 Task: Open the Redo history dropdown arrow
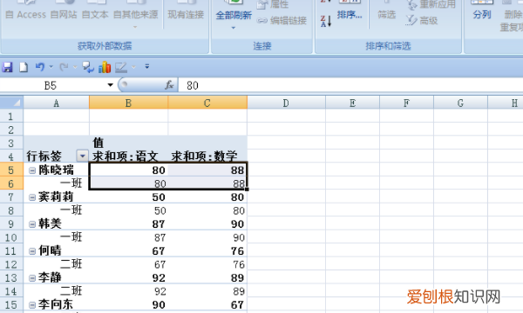pyautogui.click(x=75, y=67)
